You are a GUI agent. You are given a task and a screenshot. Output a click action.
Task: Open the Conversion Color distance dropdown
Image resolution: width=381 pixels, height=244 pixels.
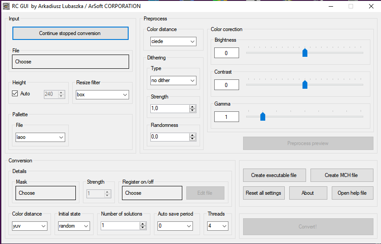pyautogui.click(x=30, y=226)
